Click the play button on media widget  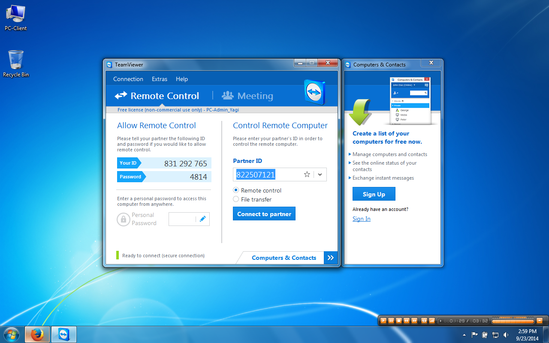pyautogui.click(x=383, y=321)
